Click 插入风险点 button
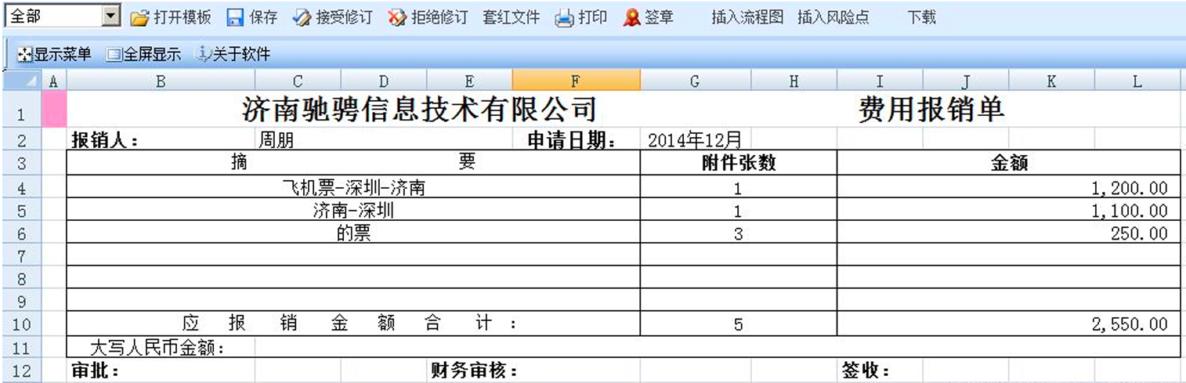 point(833,17)
